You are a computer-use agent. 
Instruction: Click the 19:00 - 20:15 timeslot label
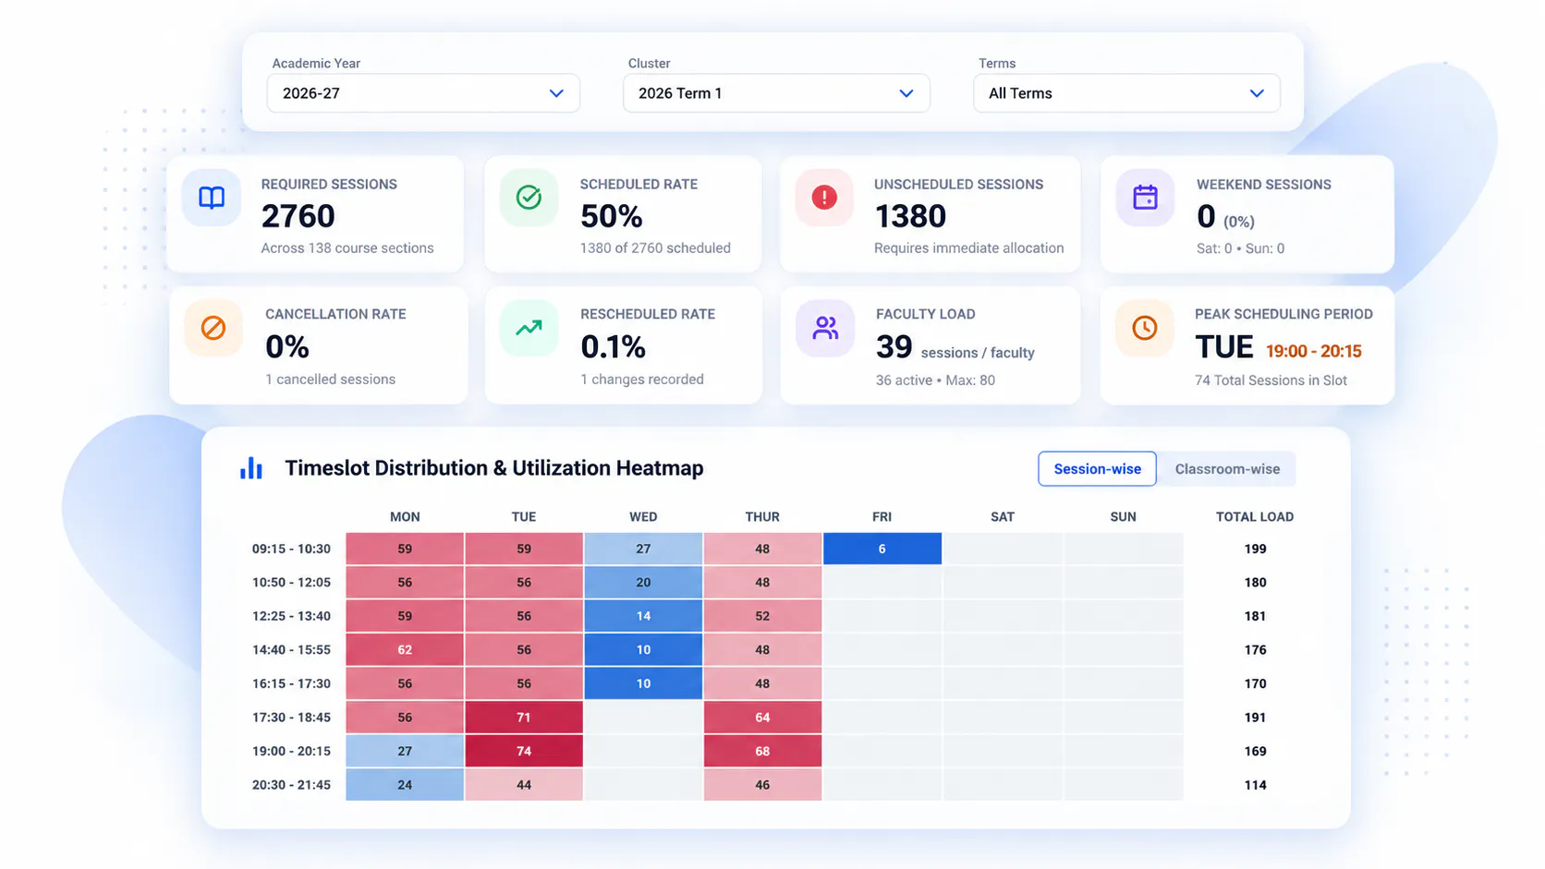pos(291,751)
